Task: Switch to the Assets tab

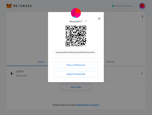Action: click(x=41, y=62)
